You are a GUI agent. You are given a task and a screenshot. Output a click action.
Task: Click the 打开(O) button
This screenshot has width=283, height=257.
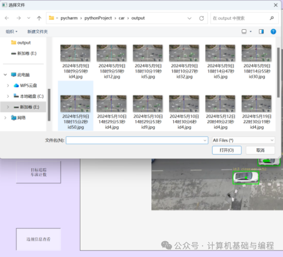227,150
